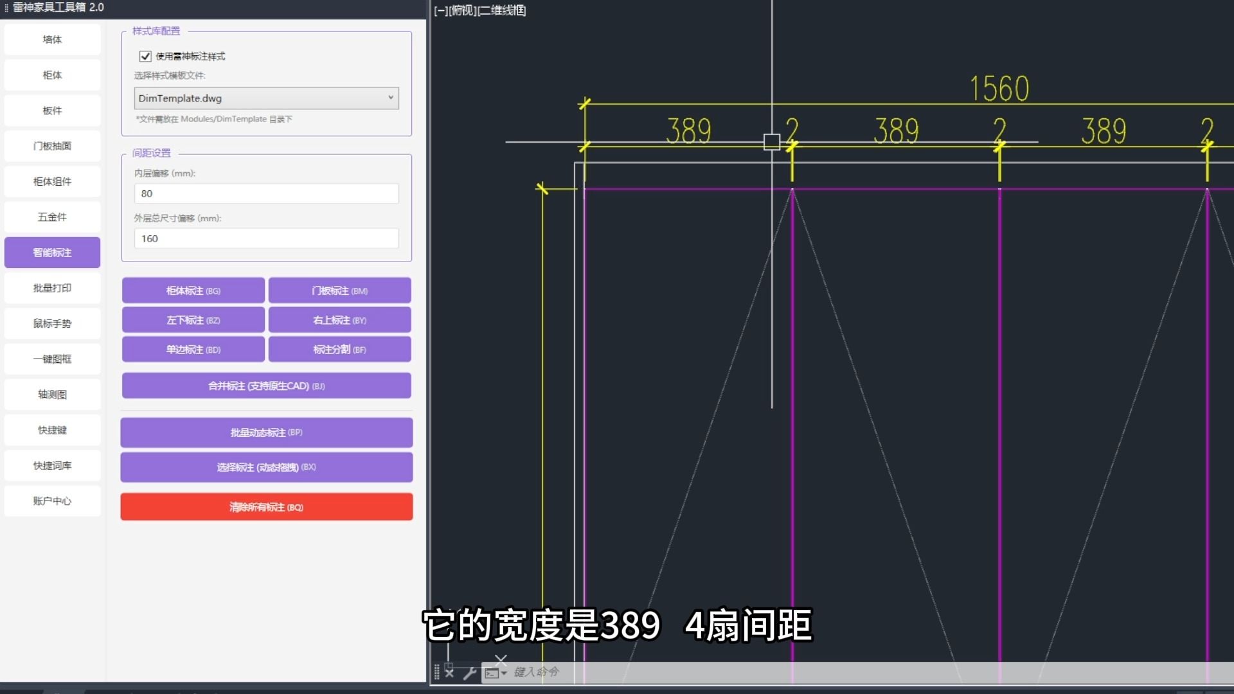This screenshot has height=694, width=1234.
Task: Open the 账户中心 sidebar tab
Action: (x=52, y=501)
